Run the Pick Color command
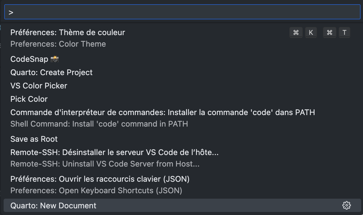The height and width of the screenshot is (215, 363). pyautogui.click(x=29, y=99)
